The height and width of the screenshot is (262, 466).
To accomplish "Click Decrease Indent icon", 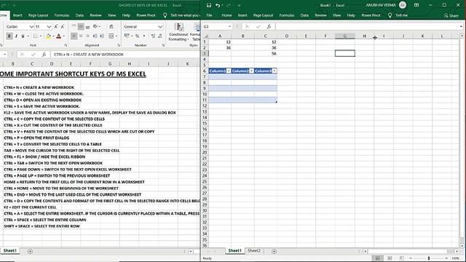I will tap(95, 36).
